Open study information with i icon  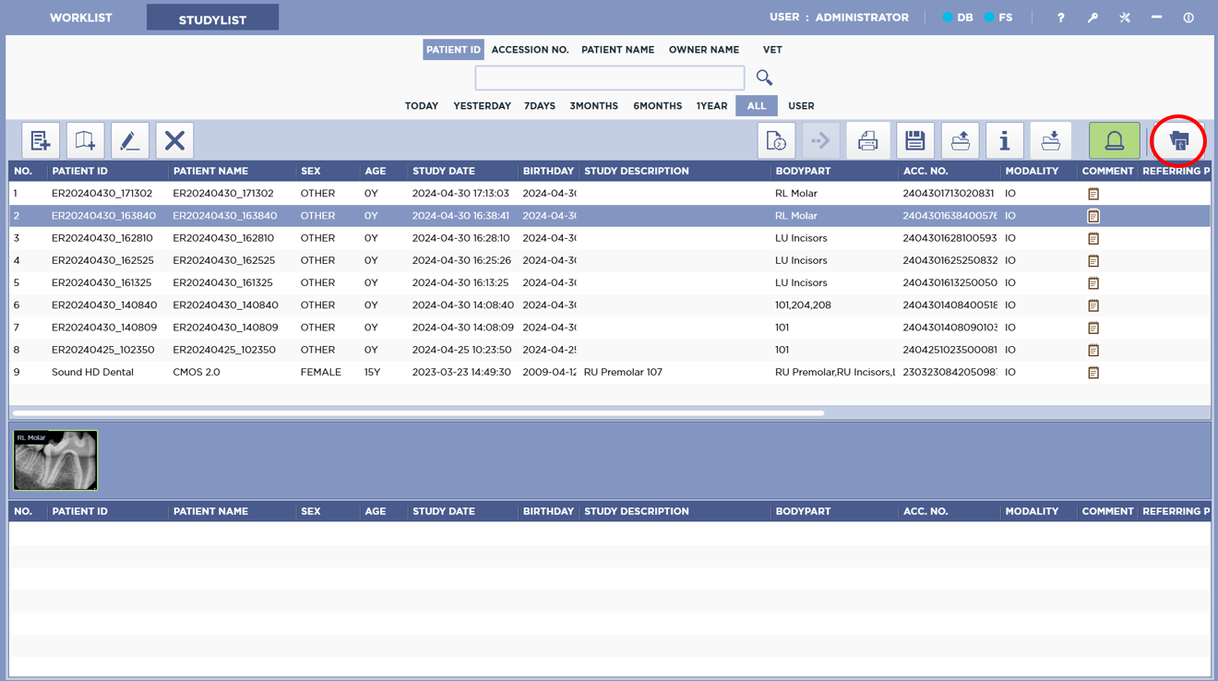click(1004, 140)
